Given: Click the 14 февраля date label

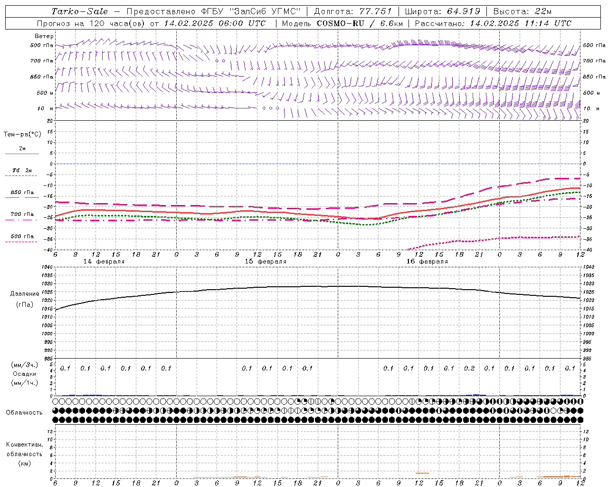Looking at the screenshot, I should 104,262.
